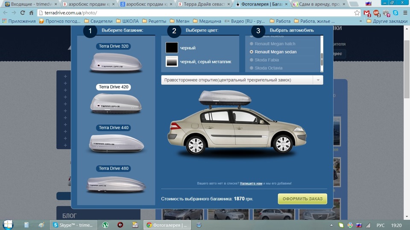This screenshot has width=410, height=230.
Task: Switch to Chrome Фотогалерея taskbar item
Action: 167,225
